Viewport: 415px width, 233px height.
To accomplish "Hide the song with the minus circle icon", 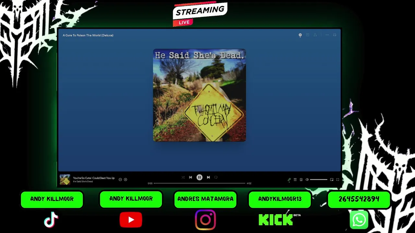I will (x=120, y=179).
